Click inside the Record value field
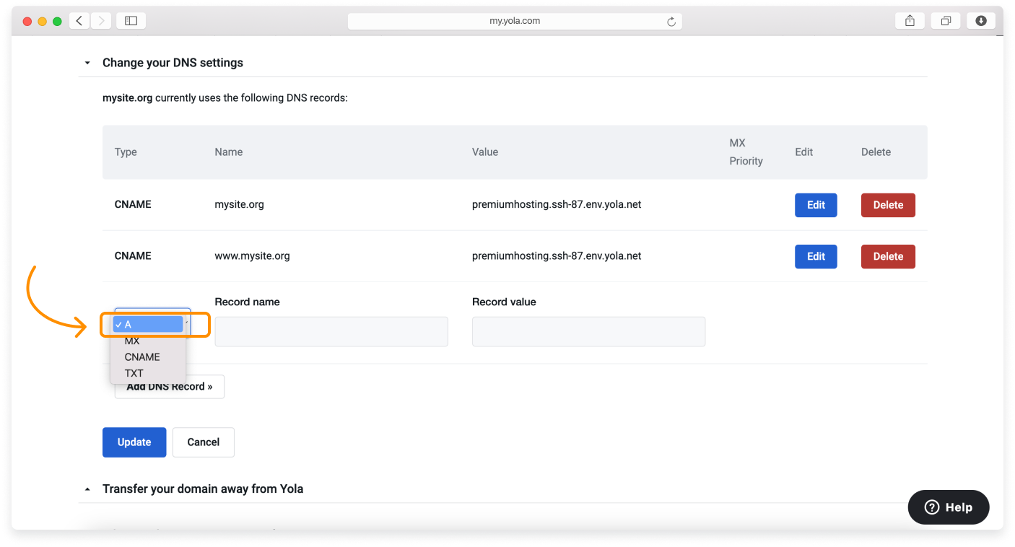Screen dimensions: 1015x547 (588, 331)
